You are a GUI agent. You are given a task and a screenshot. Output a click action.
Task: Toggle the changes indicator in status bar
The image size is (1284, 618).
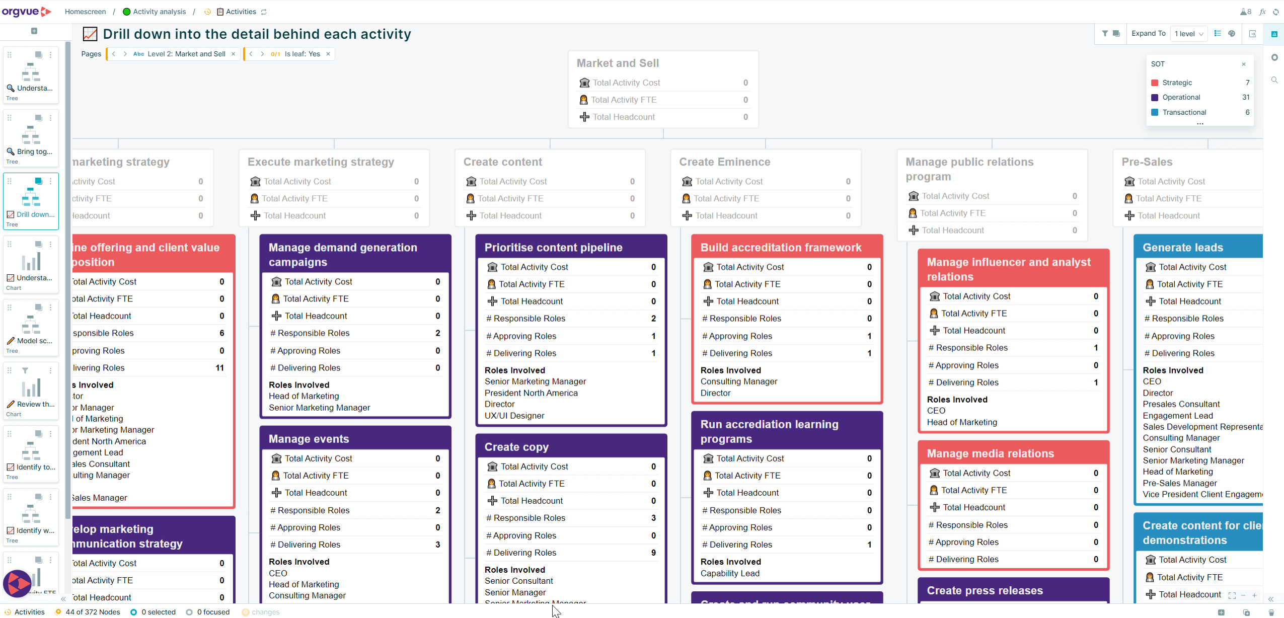click(x=260, y=612)
